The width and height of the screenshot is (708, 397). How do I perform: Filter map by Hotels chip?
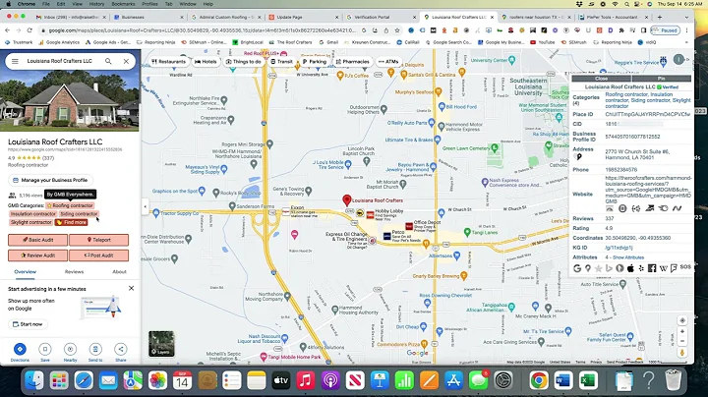tap(206, 61)
